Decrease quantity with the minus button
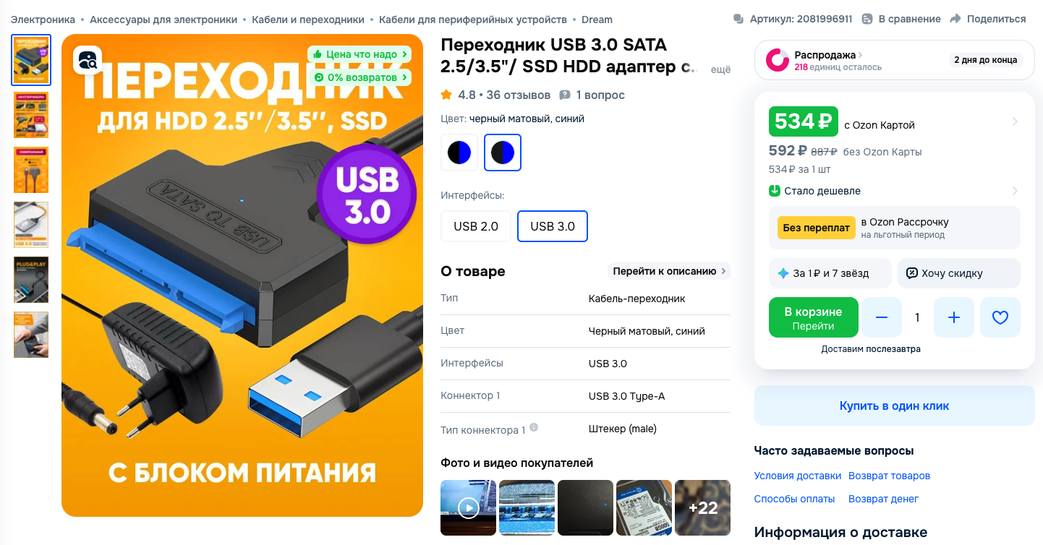 point(882,317)
